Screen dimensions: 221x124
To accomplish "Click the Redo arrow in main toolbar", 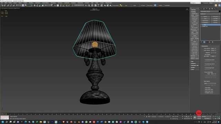I will pyautogui.click(x=5, y=6).
